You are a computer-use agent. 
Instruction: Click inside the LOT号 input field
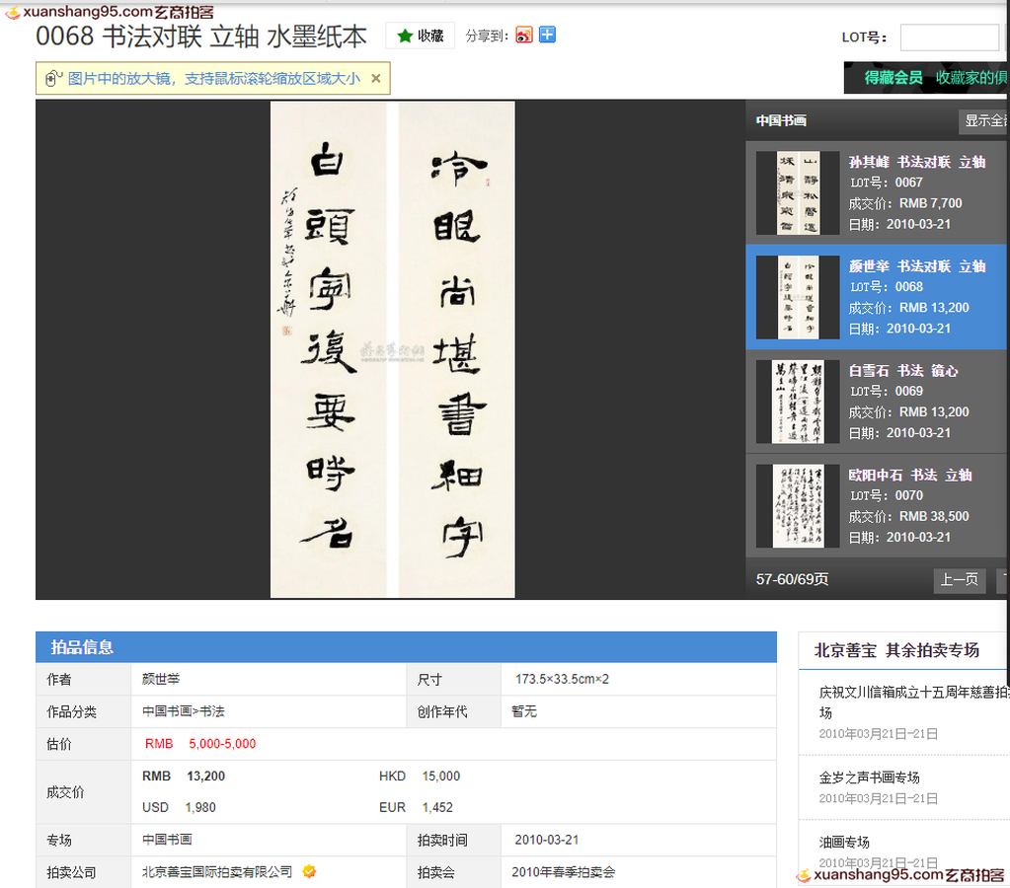coord(949,37)
